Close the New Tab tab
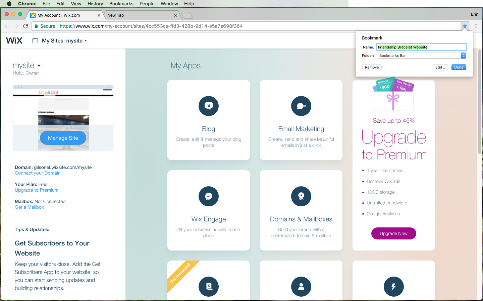The image size is (483, 301). tap(175, 15)
